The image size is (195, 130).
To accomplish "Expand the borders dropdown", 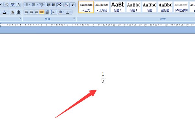I will [x=72, y=12].
